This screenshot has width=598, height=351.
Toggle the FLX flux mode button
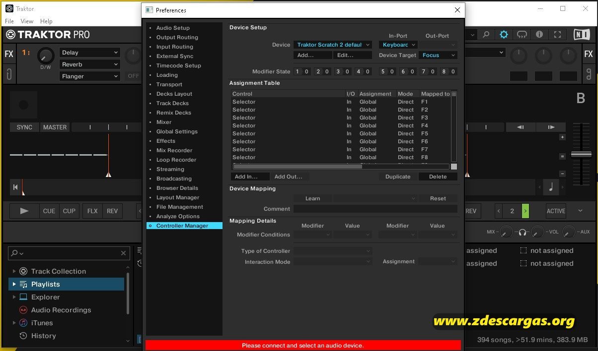92,211
